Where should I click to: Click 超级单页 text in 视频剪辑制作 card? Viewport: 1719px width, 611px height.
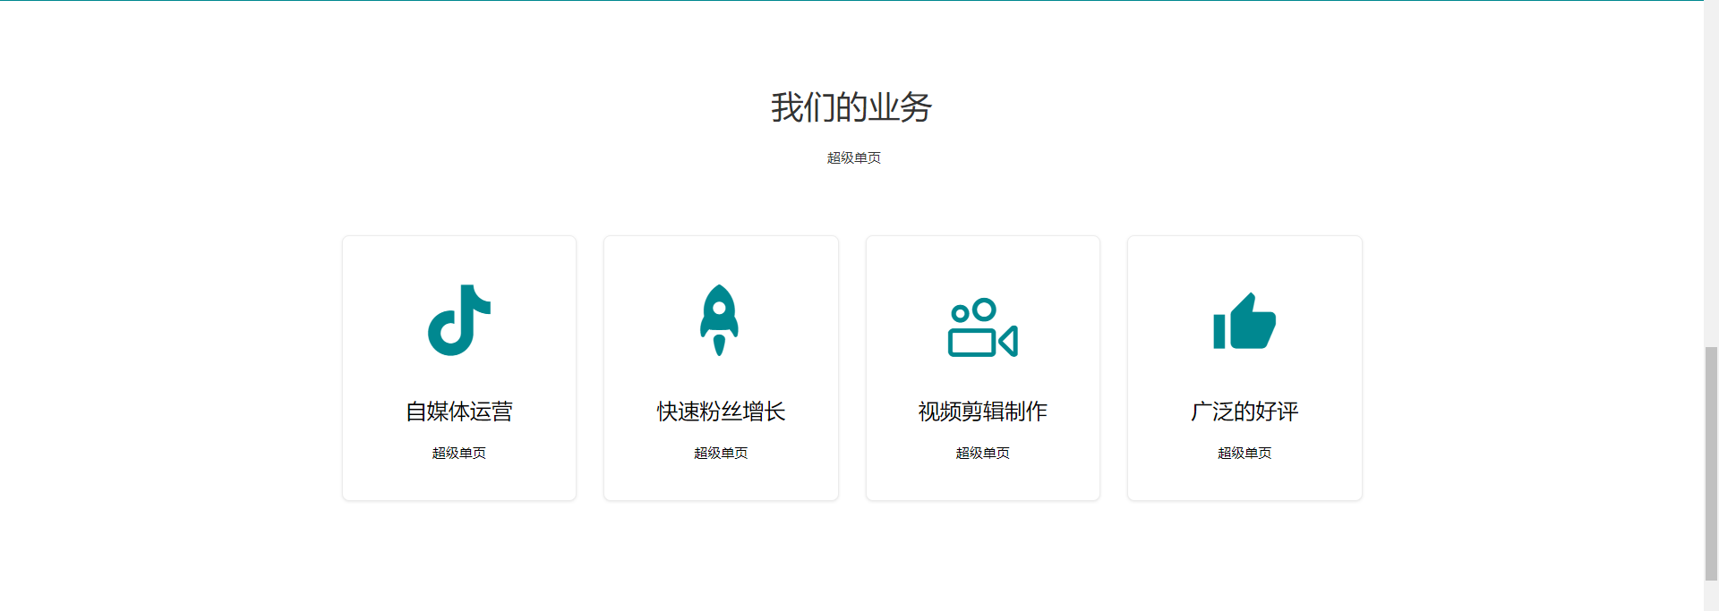coord(982,453)
